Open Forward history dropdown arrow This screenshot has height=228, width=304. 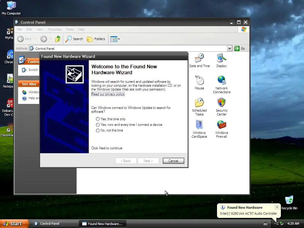[50, 39]
